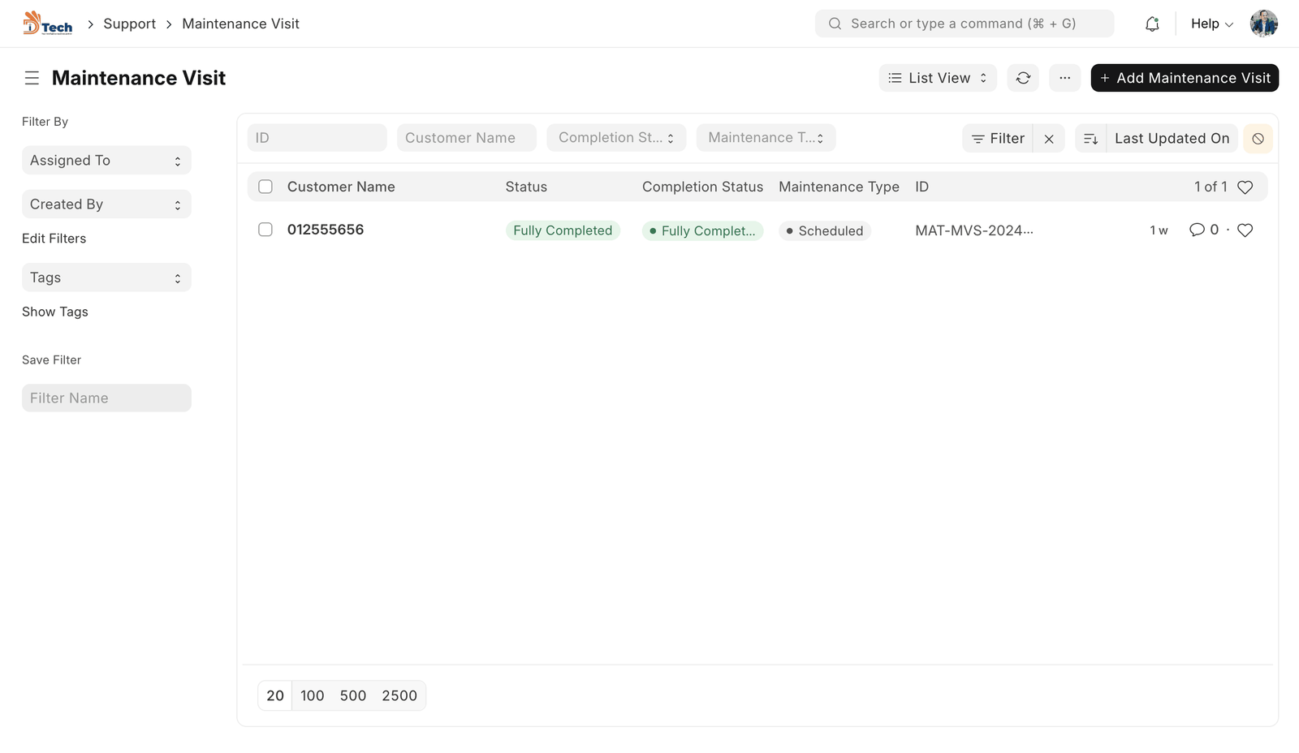The width and height of the screenshot is (1299, 753).
Task: Click the notifications bell icon
Action: click(x=1151, y=24)
